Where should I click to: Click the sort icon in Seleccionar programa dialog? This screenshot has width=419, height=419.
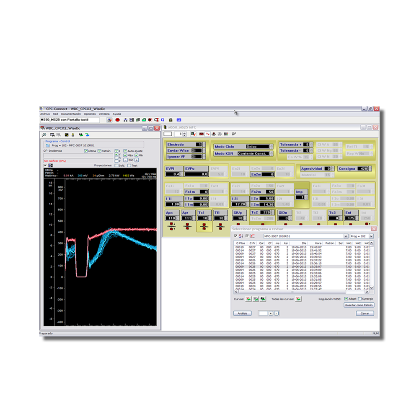241,236
